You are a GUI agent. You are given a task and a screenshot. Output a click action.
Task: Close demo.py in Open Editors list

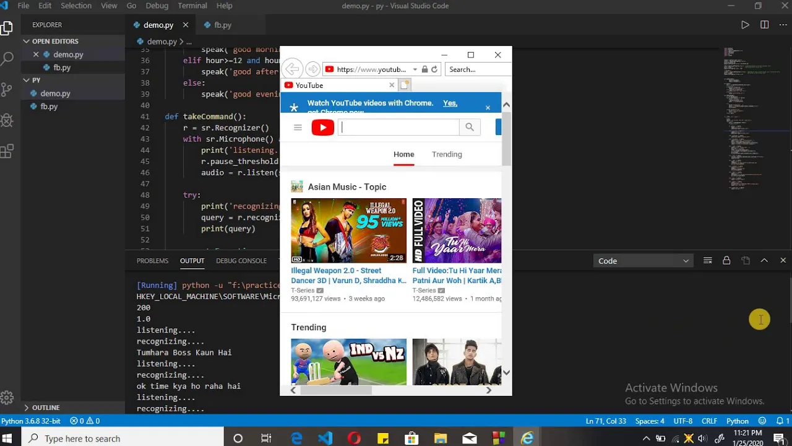(x=36, y=55)
